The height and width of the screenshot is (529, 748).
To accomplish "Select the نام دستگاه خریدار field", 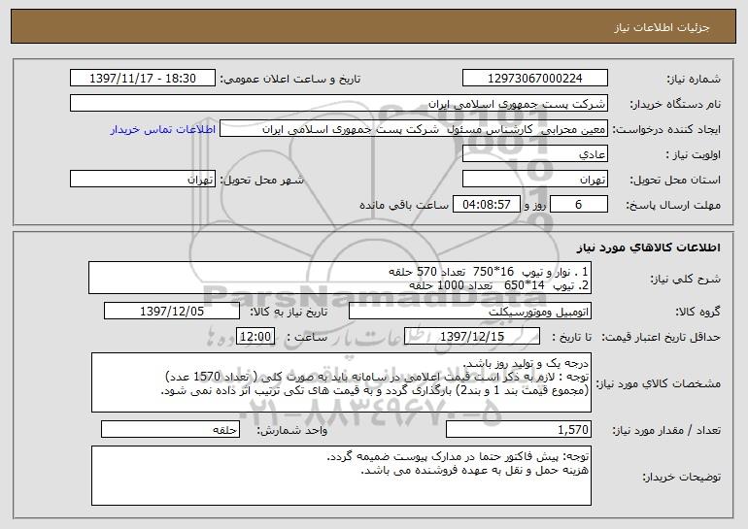I will (x=339, y=104).
